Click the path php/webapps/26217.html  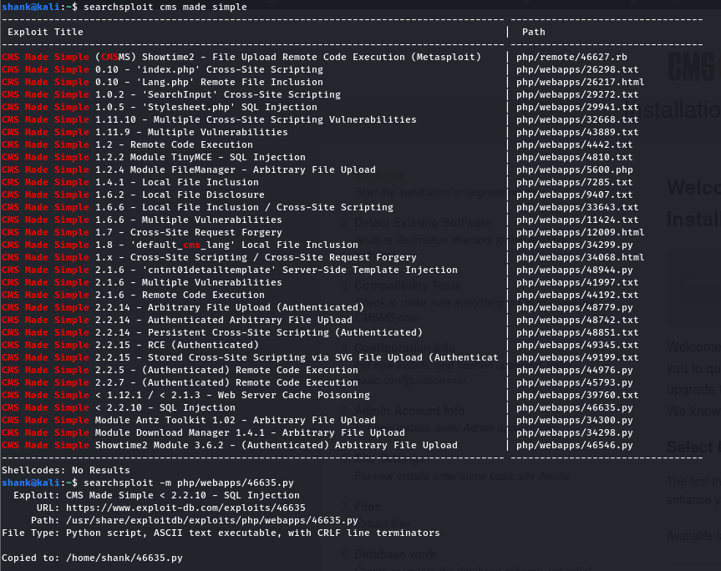point(580,82)
